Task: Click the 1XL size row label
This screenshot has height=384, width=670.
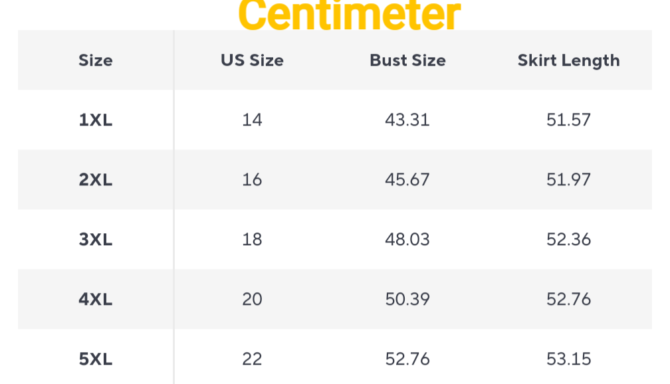Action: click(96, 120)
